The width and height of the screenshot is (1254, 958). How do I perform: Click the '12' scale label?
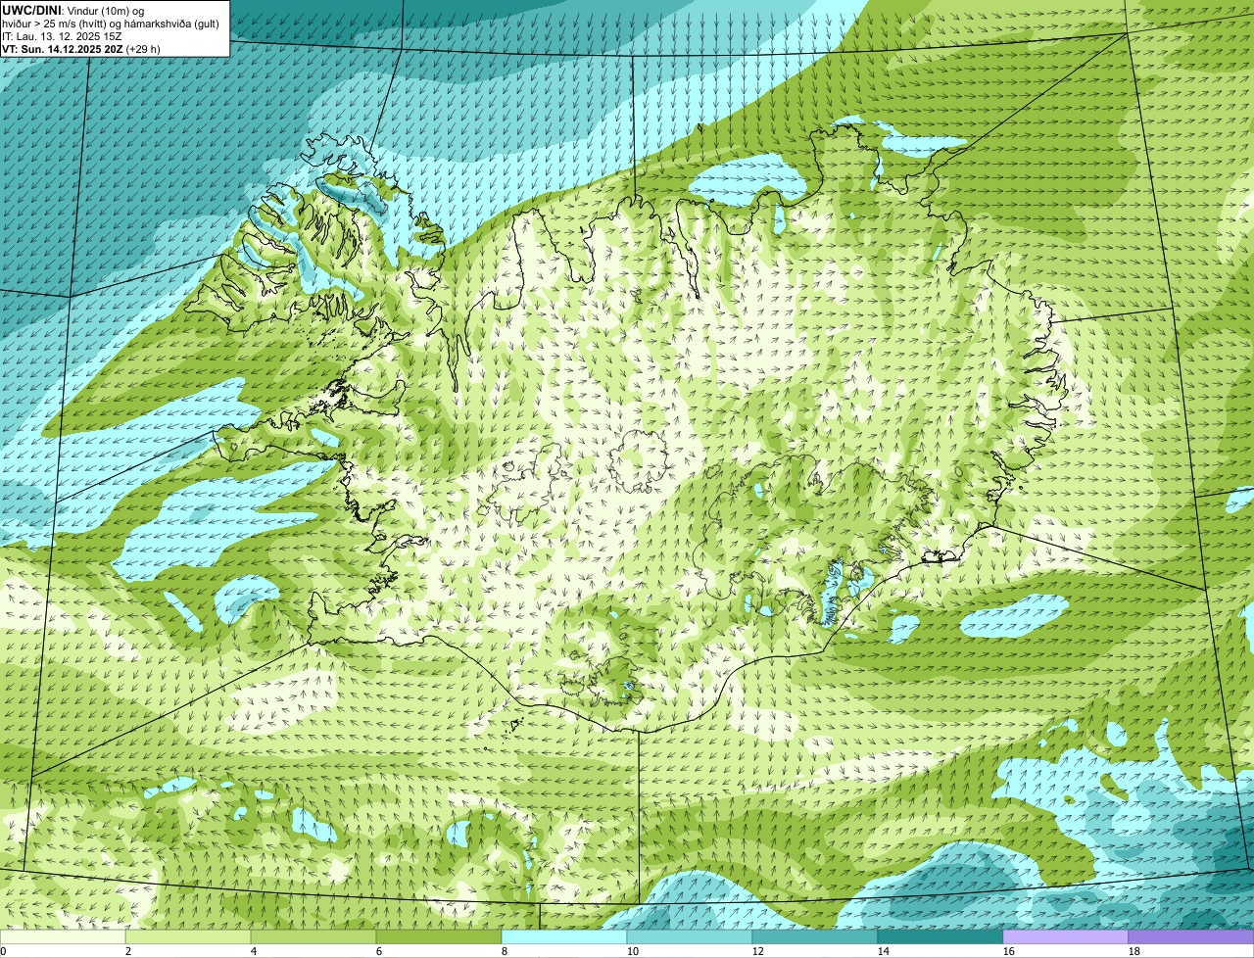(x=758, y=951)
